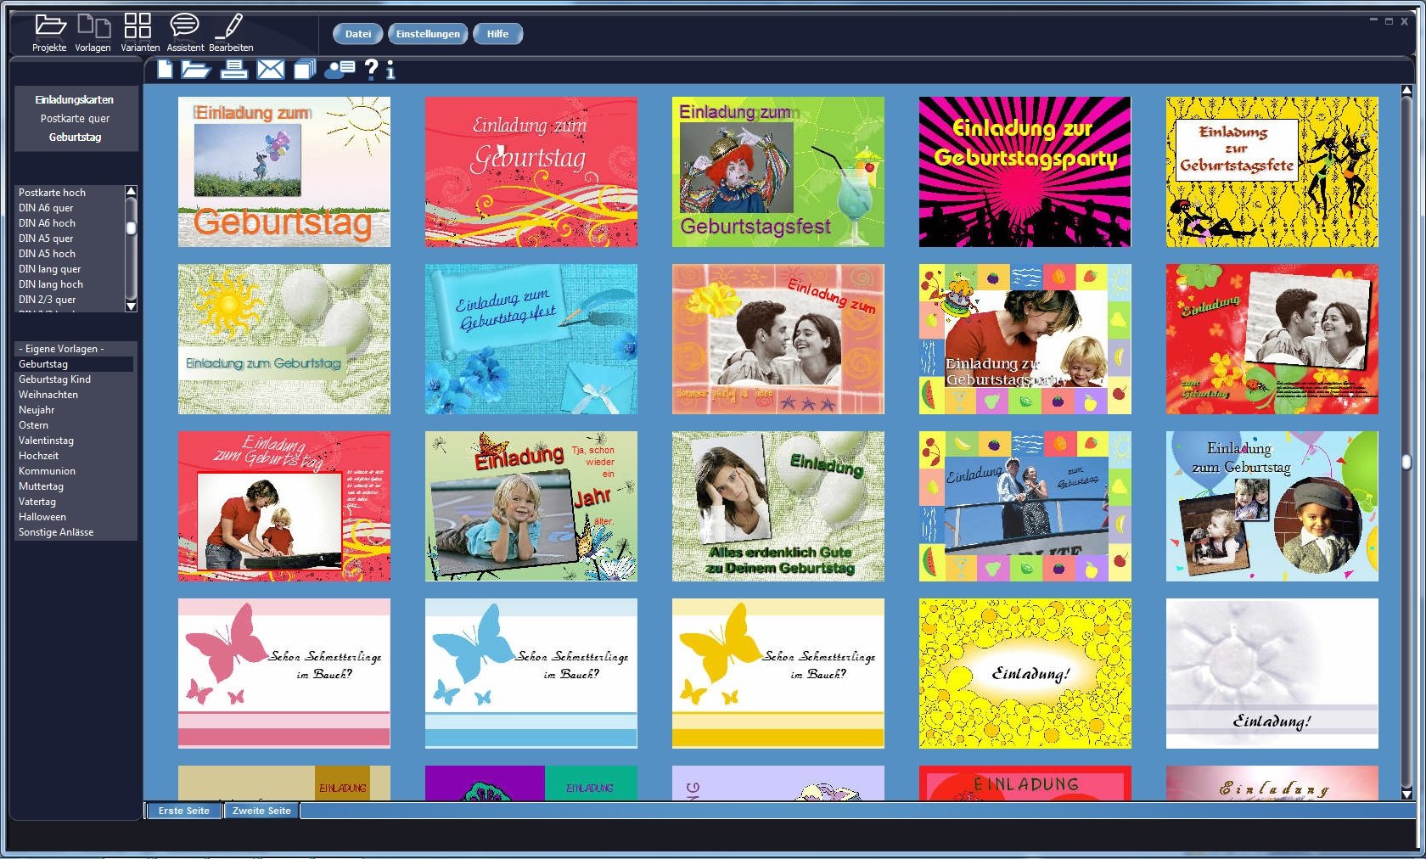Choose the blue balloons kids photo template
This screenshot has height=859, width=1426.
coord(1272,507)
